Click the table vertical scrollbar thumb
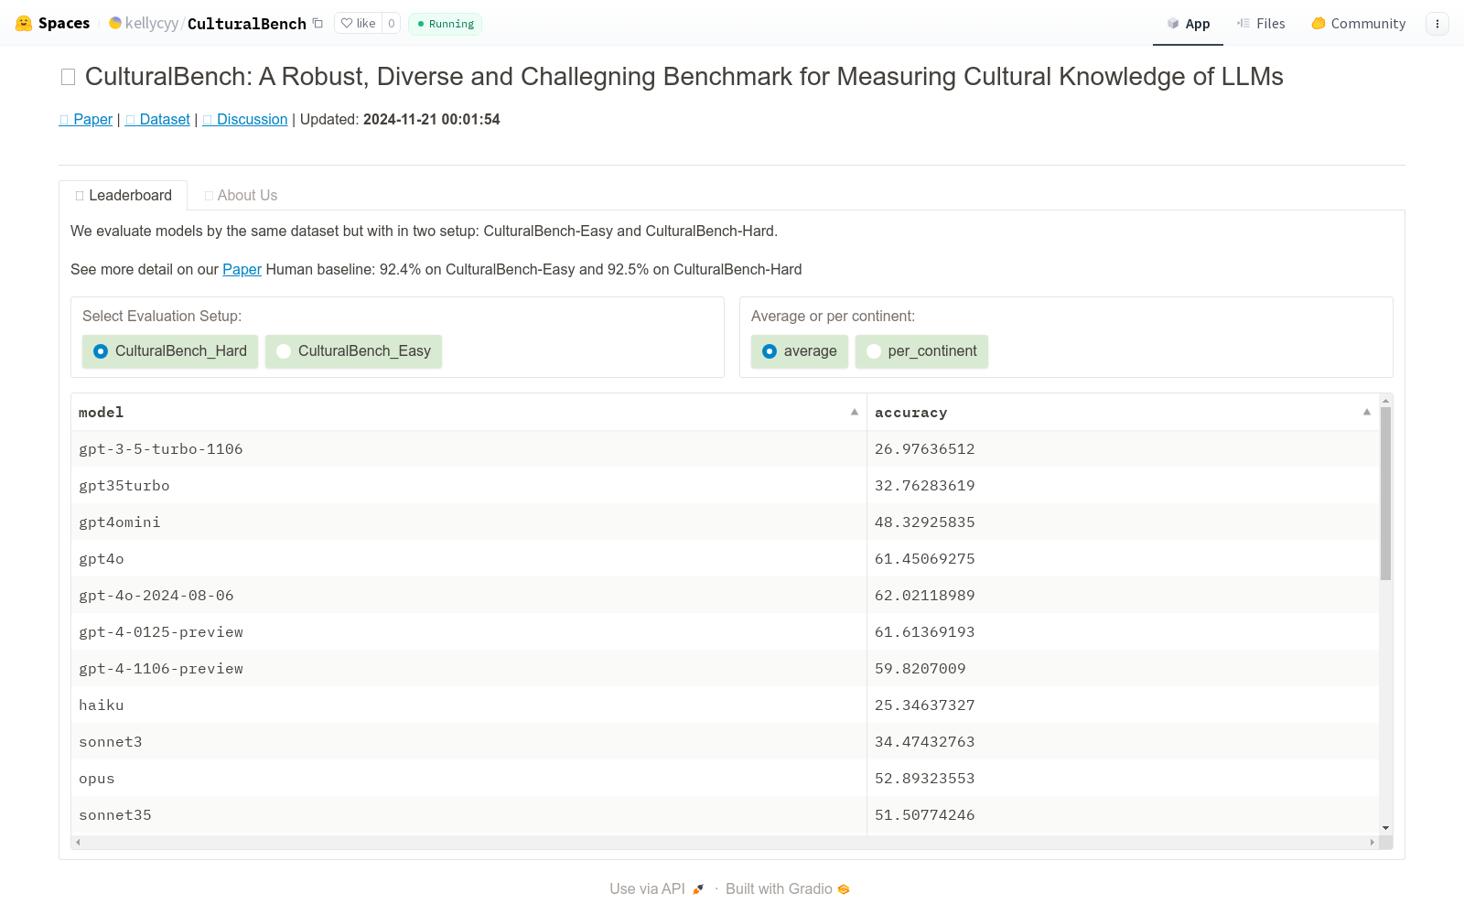The image size is (1464, 915). [1385, 493]
